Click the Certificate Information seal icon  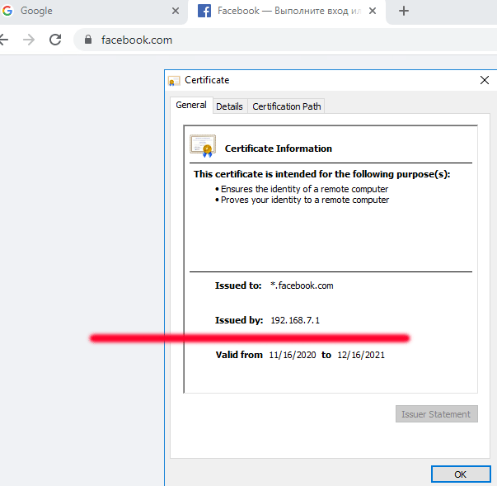203,146
